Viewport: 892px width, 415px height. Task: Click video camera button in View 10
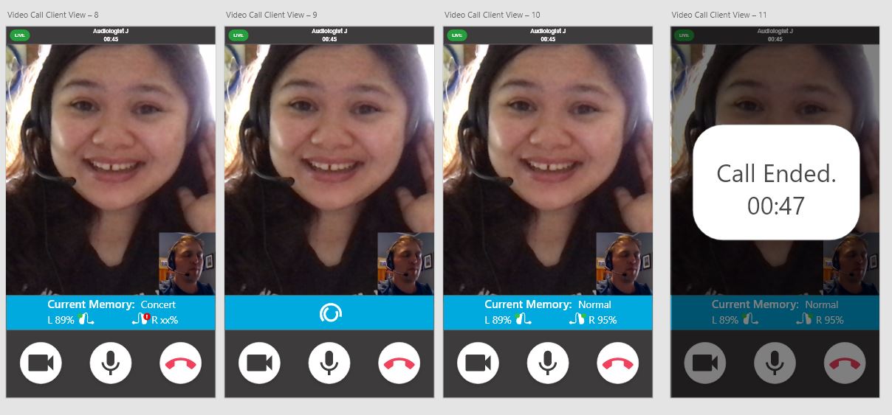tap(478, 363)
